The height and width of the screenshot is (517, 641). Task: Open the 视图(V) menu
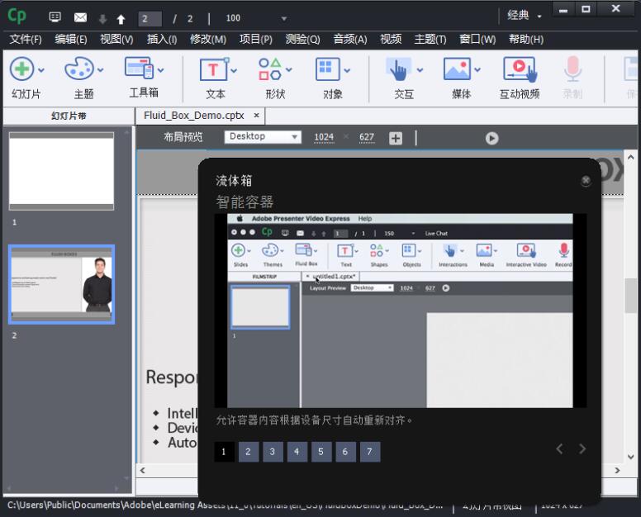tap(116, 40)
